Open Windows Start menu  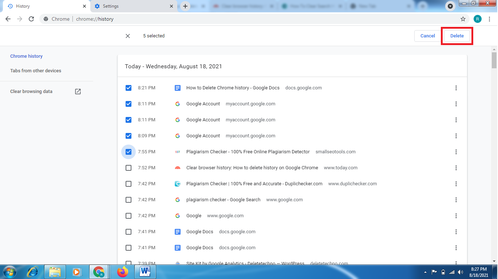click(9, 272)
